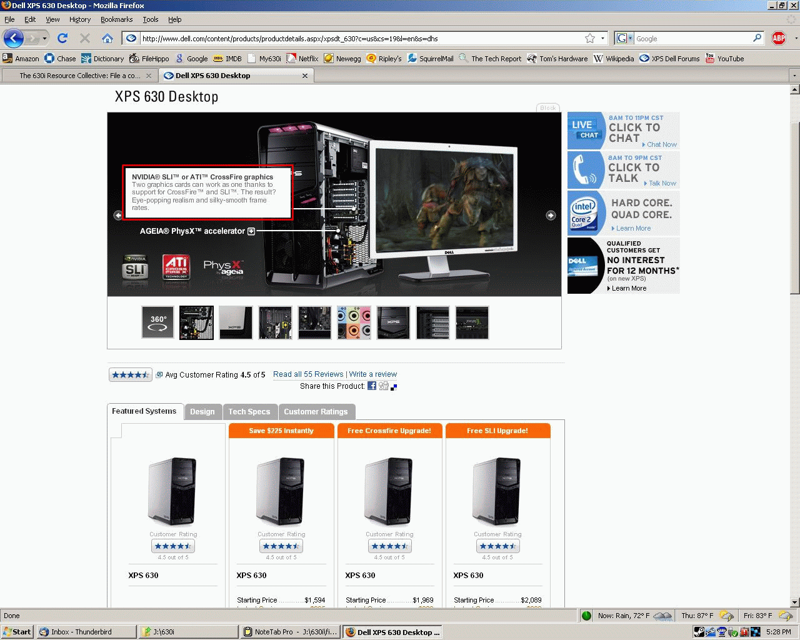Select the Featured Systems tab
Viewport: 800px width, 640px height.
pos(144,411)
